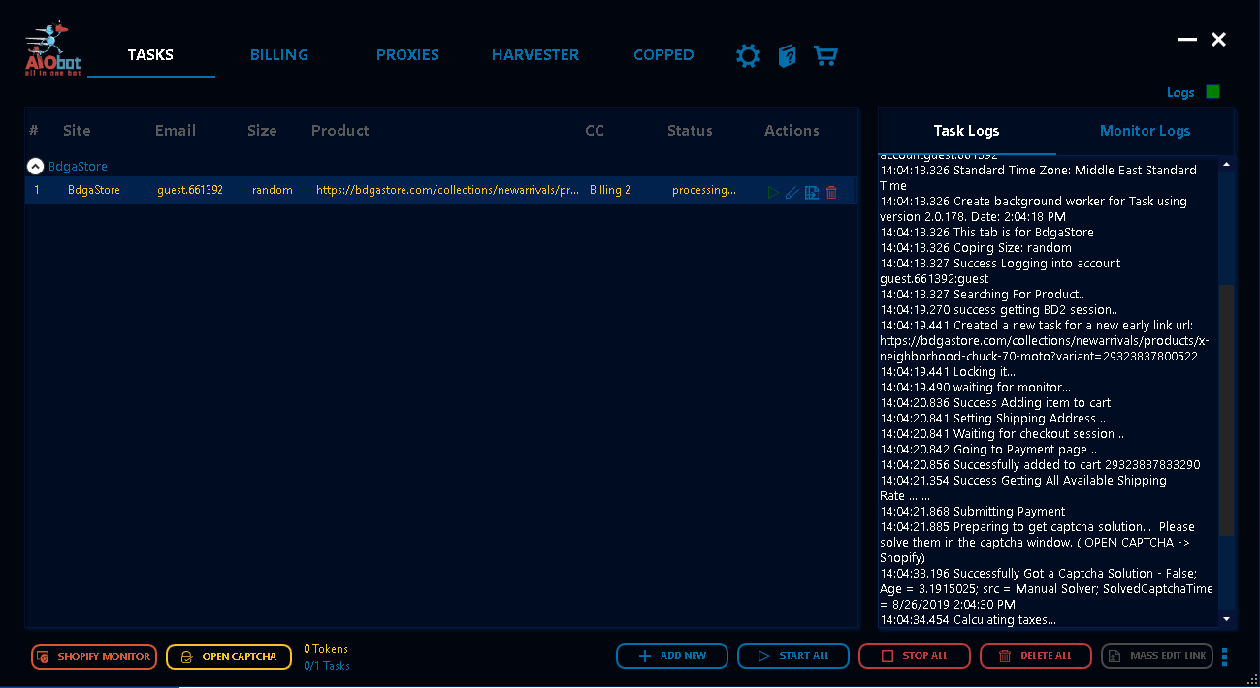Switch to the Monitor Logs tab
Screen dimensions: 1260x688
point(1145,131)
